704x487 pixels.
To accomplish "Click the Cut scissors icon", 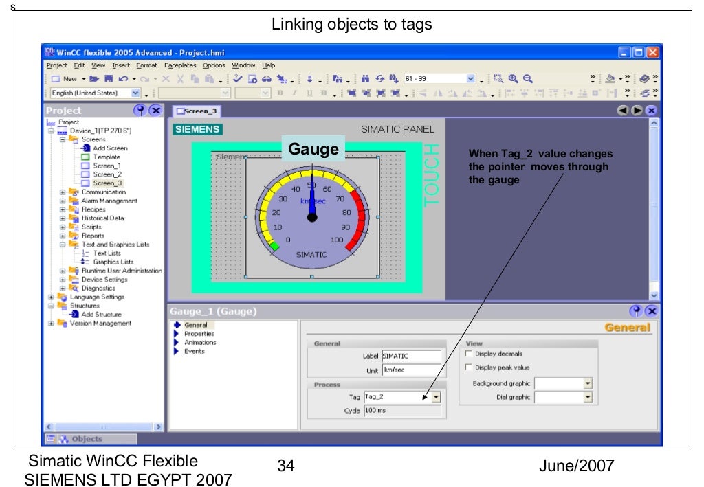I will tap(181, 79).
